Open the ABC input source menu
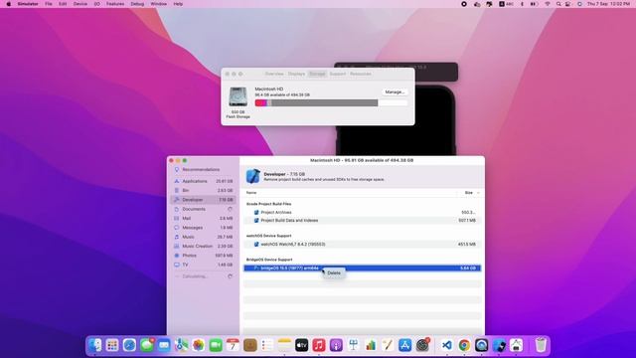Image resolution: width=636 pixels, height=358 pixels. 506,4
